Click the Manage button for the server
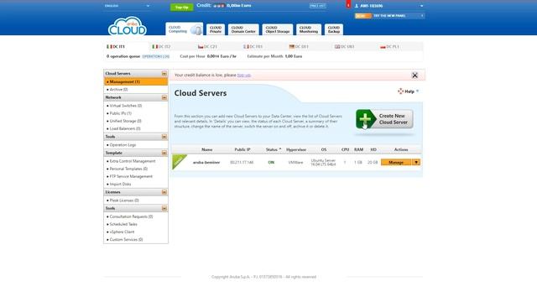This screenshot has width=537, height=302. click(396, 162)
